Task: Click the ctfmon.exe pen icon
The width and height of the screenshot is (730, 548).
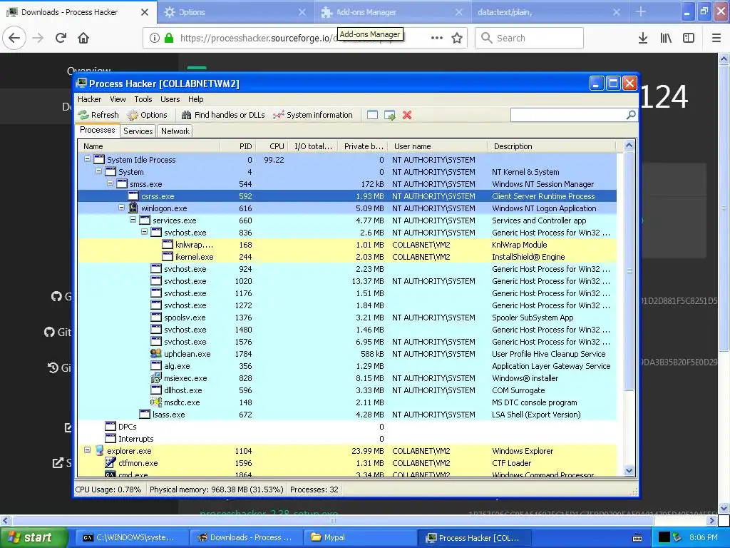Action: pyautogui.click(x=110, y=462)
